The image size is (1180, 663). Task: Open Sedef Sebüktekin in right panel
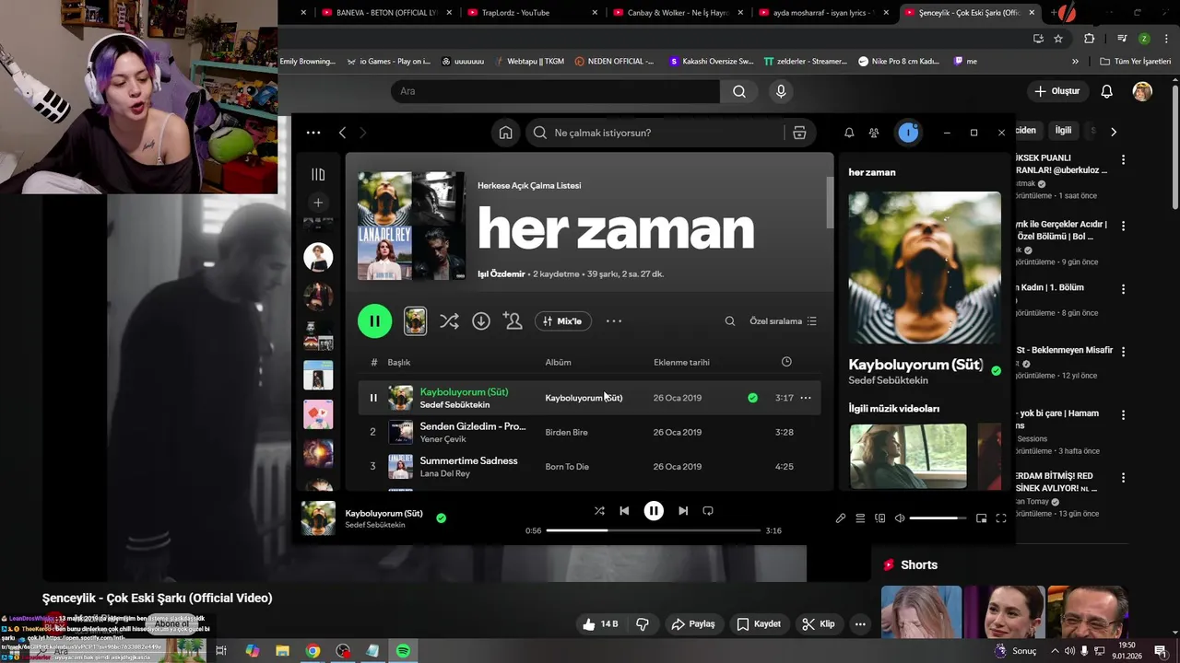coord(888,380)
